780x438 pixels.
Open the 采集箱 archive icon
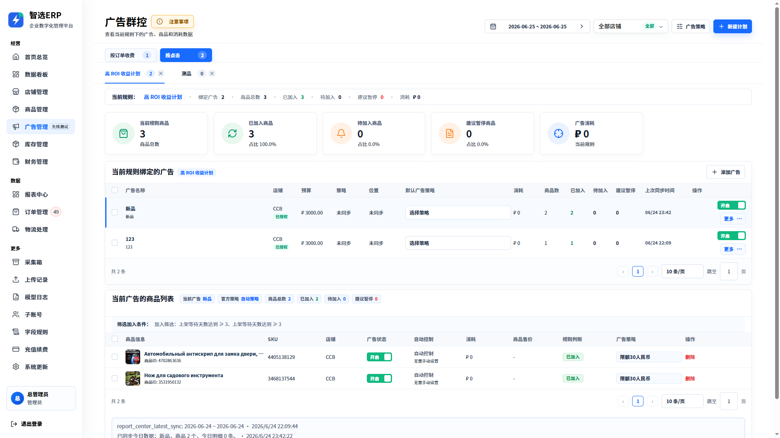coord(16,262)
